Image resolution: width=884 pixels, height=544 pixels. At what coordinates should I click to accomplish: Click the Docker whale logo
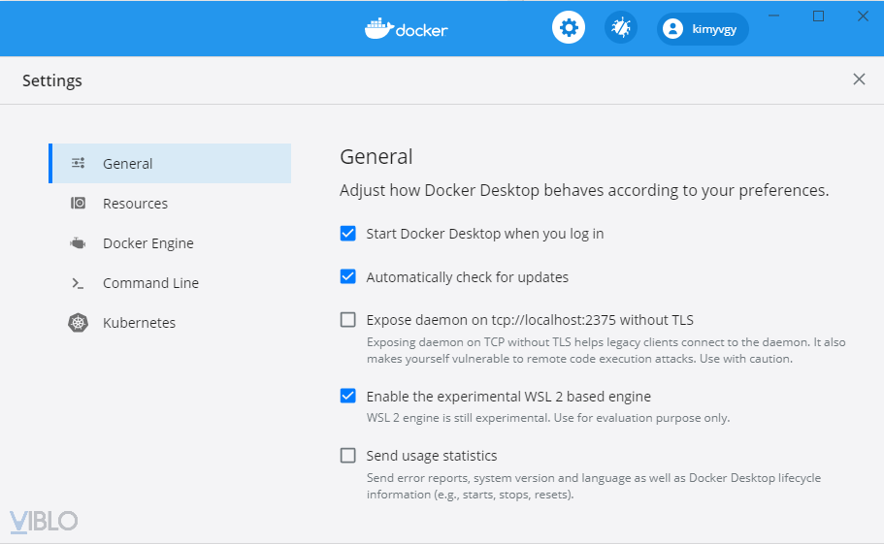click(377, 28)
